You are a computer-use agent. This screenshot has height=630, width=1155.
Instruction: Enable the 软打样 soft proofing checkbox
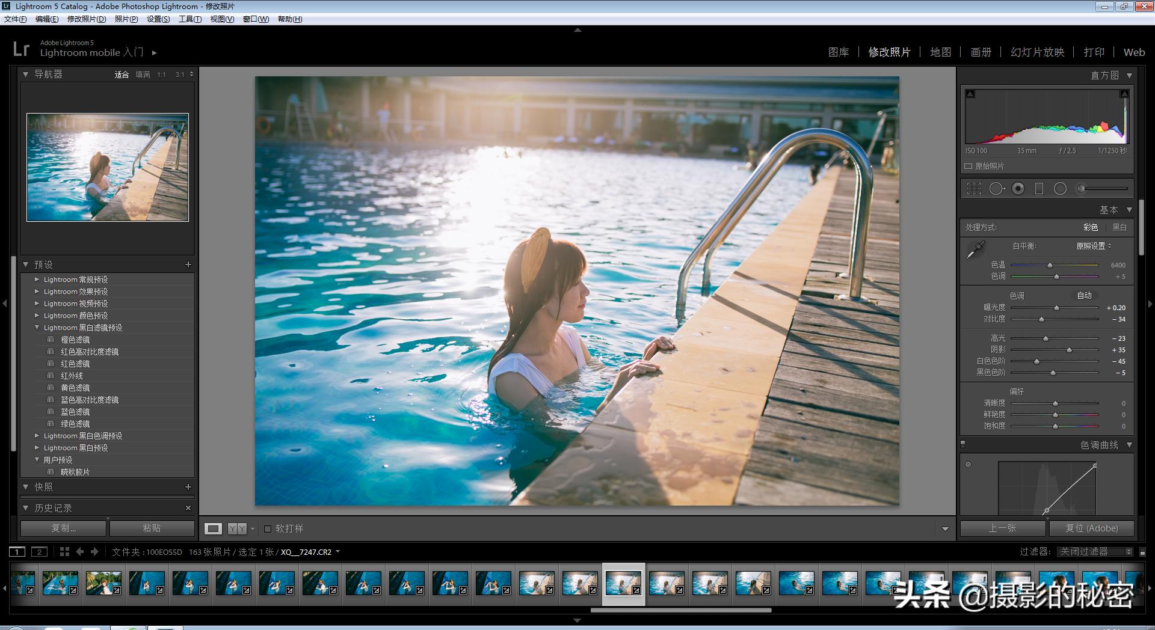tap(268, 529)
